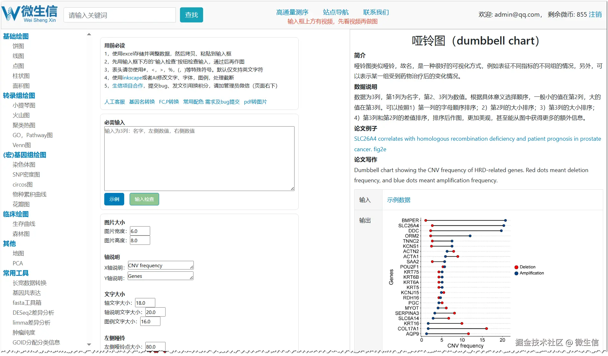Open 面积图 in the sidebar

(x=21, y=86)
